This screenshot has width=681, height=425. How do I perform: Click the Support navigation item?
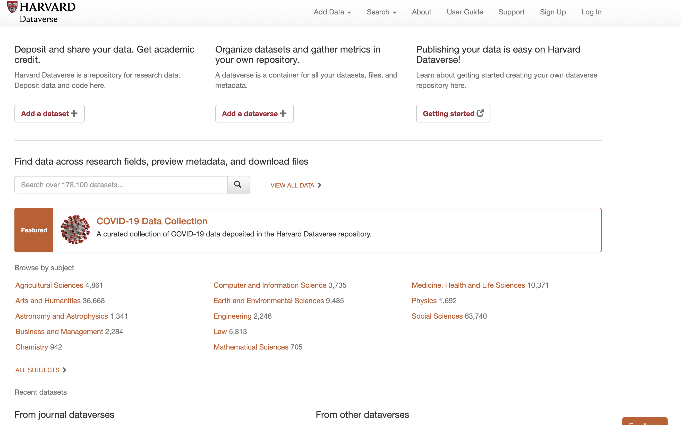tap(511, 12)
